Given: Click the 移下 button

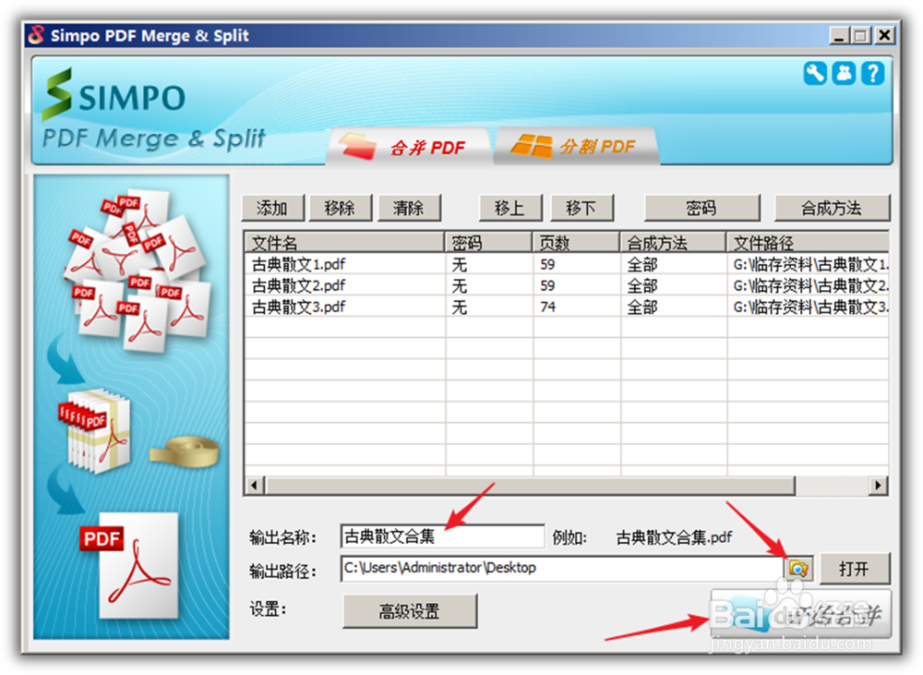Looking at the screenshot, I should coord(581,208).
